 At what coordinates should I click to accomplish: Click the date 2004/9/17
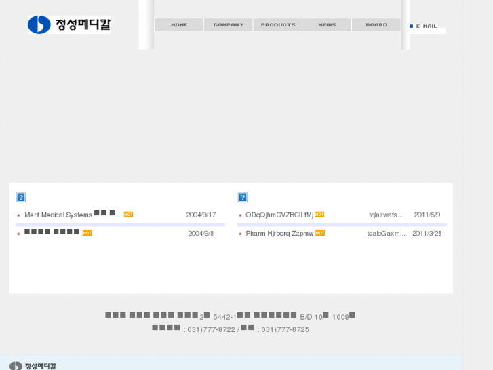(201, 215)
